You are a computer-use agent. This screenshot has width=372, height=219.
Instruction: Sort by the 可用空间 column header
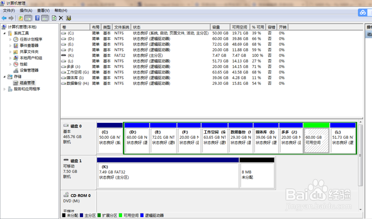(240, 27)
